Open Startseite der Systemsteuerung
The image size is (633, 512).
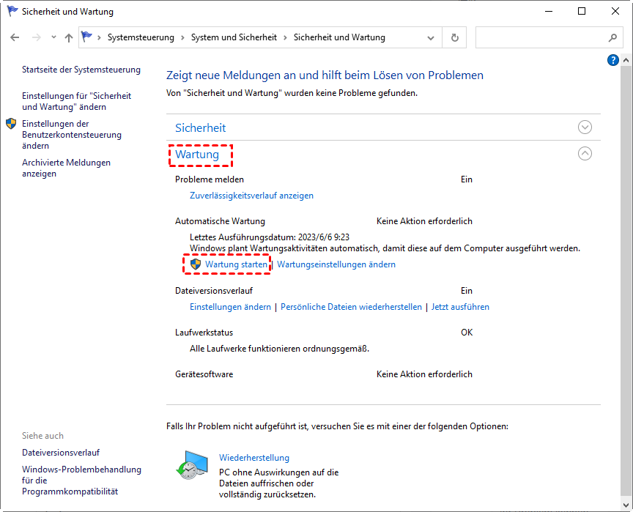coord(81,70)
